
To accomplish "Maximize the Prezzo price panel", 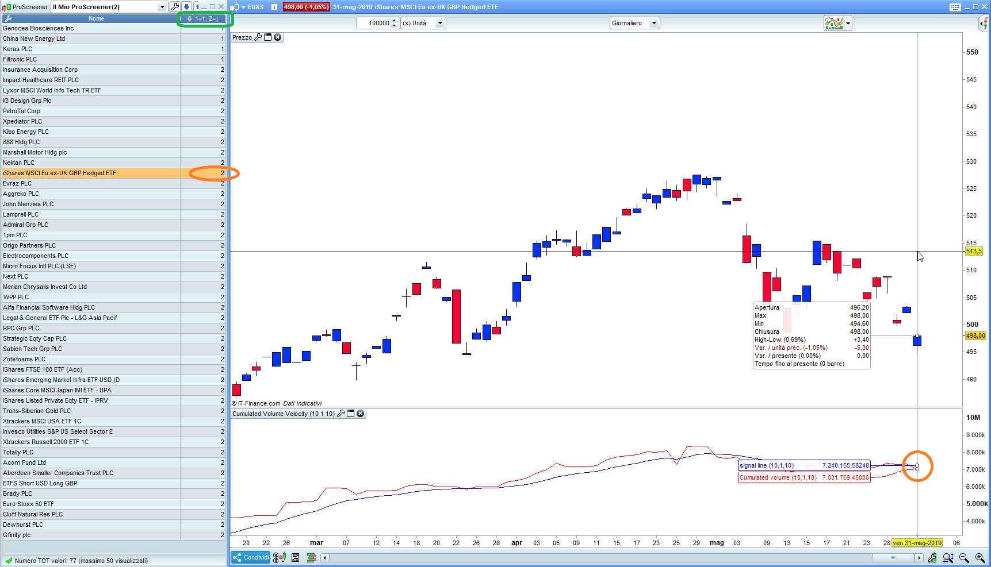I will click(267, 37).
